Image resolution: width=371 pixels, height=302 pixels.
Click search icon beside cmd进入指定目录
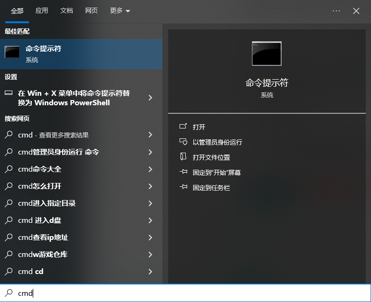pos(9,203)
